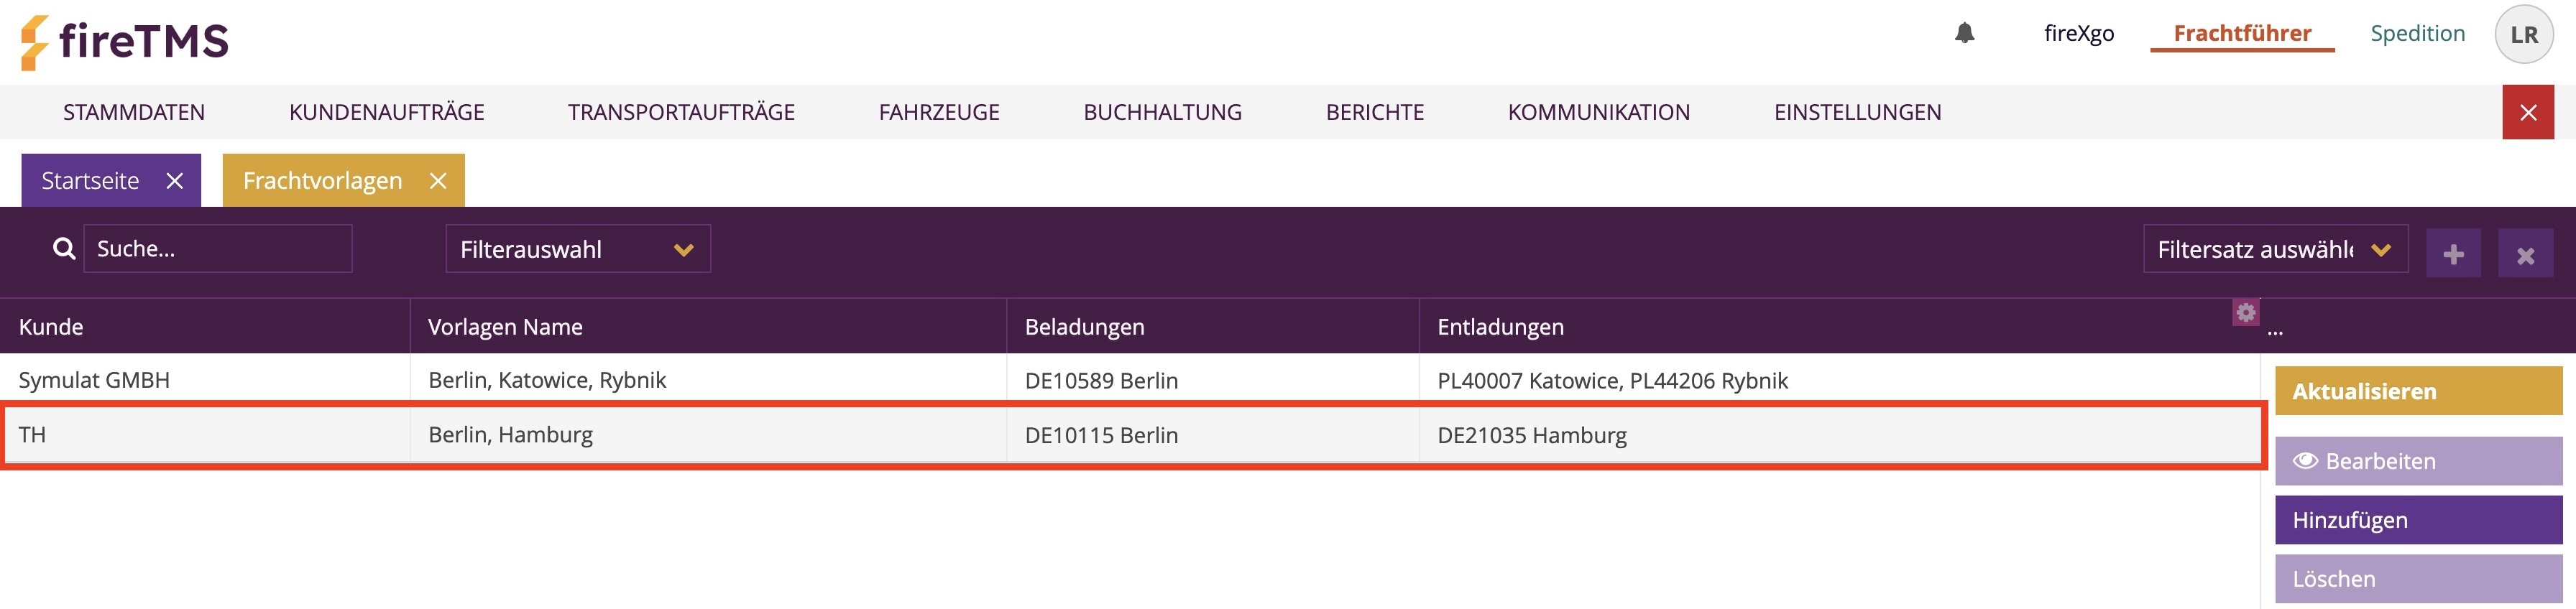Click the red X button in menu bar

(x=2528, y=112)
